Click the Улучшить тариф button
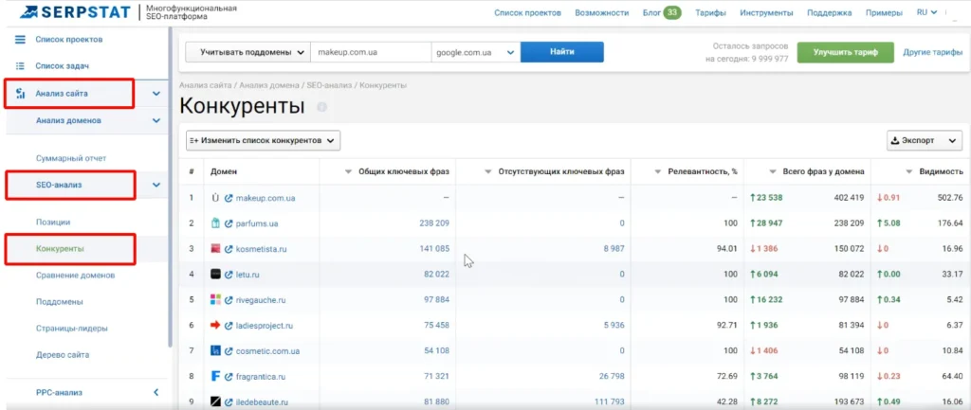This screenshot has height=410, width=971. click(x=845, y=53)
